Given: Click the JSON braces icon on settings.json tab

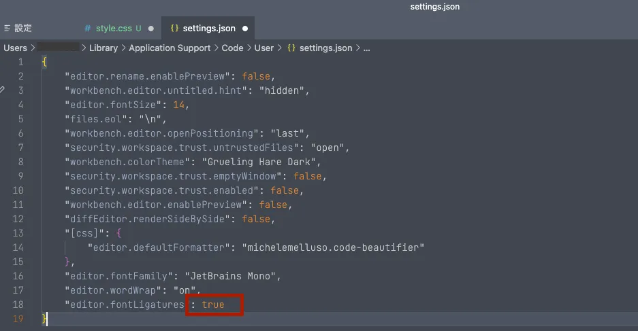Looking at the screenshot, I should (174, 29).
